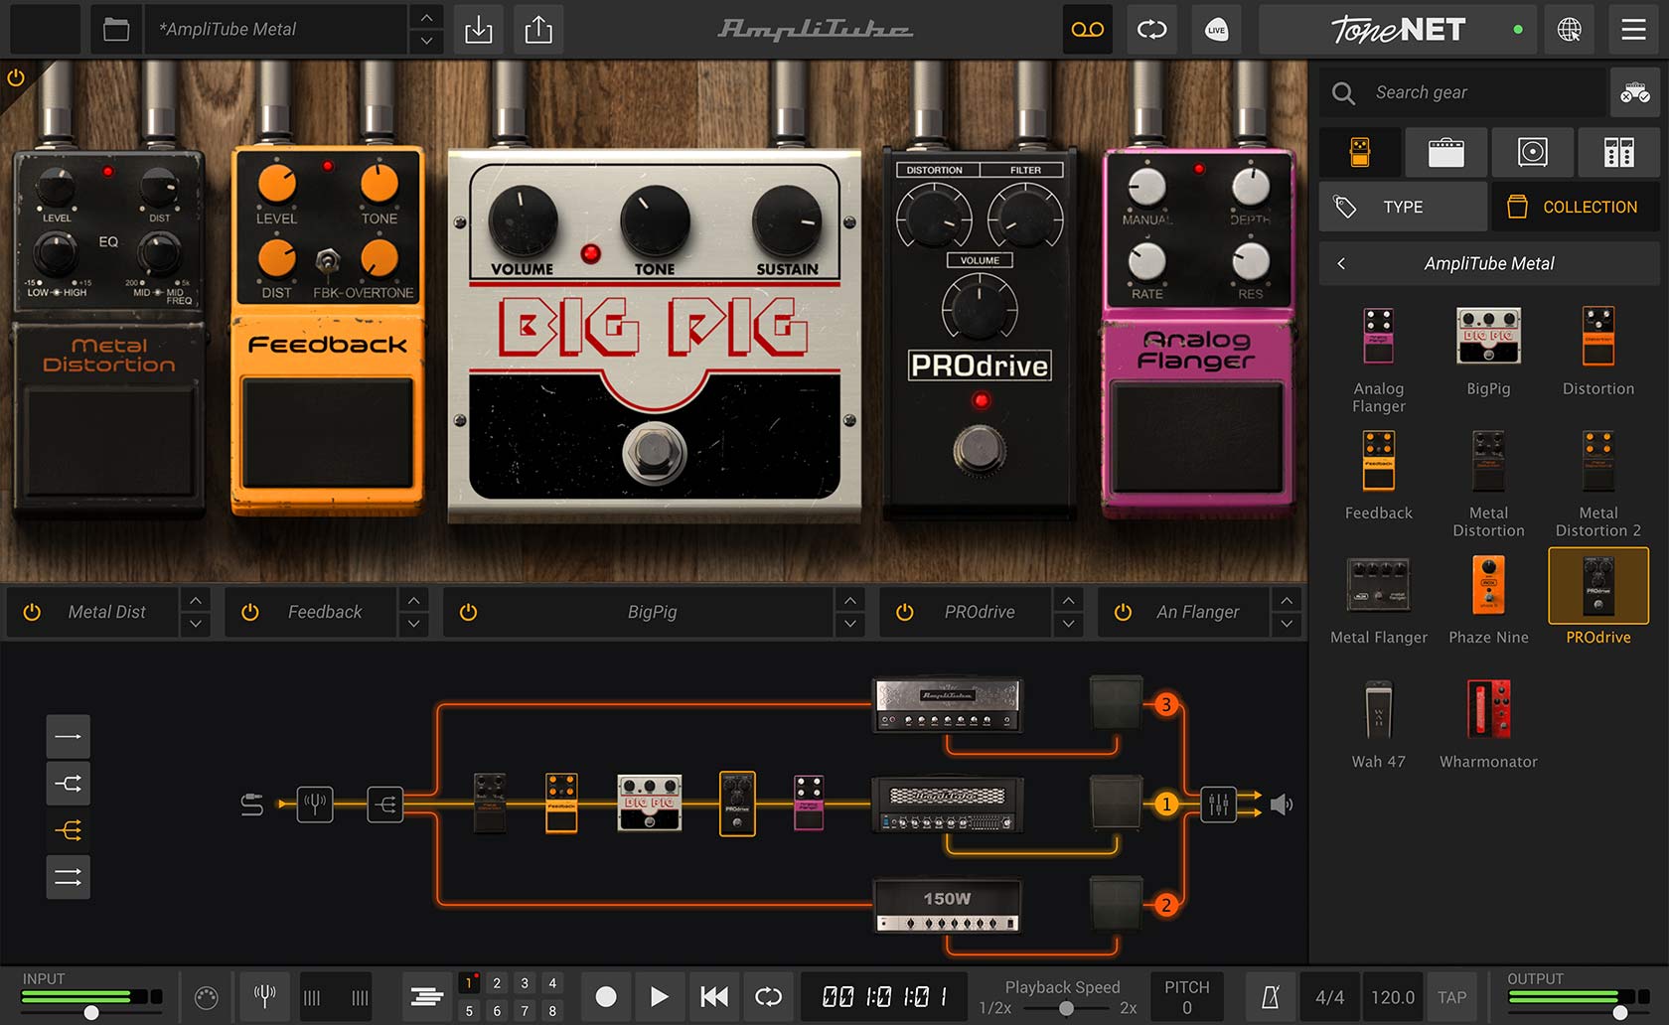Screen dimensions: 1669x1025
Task: Click the speaker output icon in chain
Action: point(1283,804)
